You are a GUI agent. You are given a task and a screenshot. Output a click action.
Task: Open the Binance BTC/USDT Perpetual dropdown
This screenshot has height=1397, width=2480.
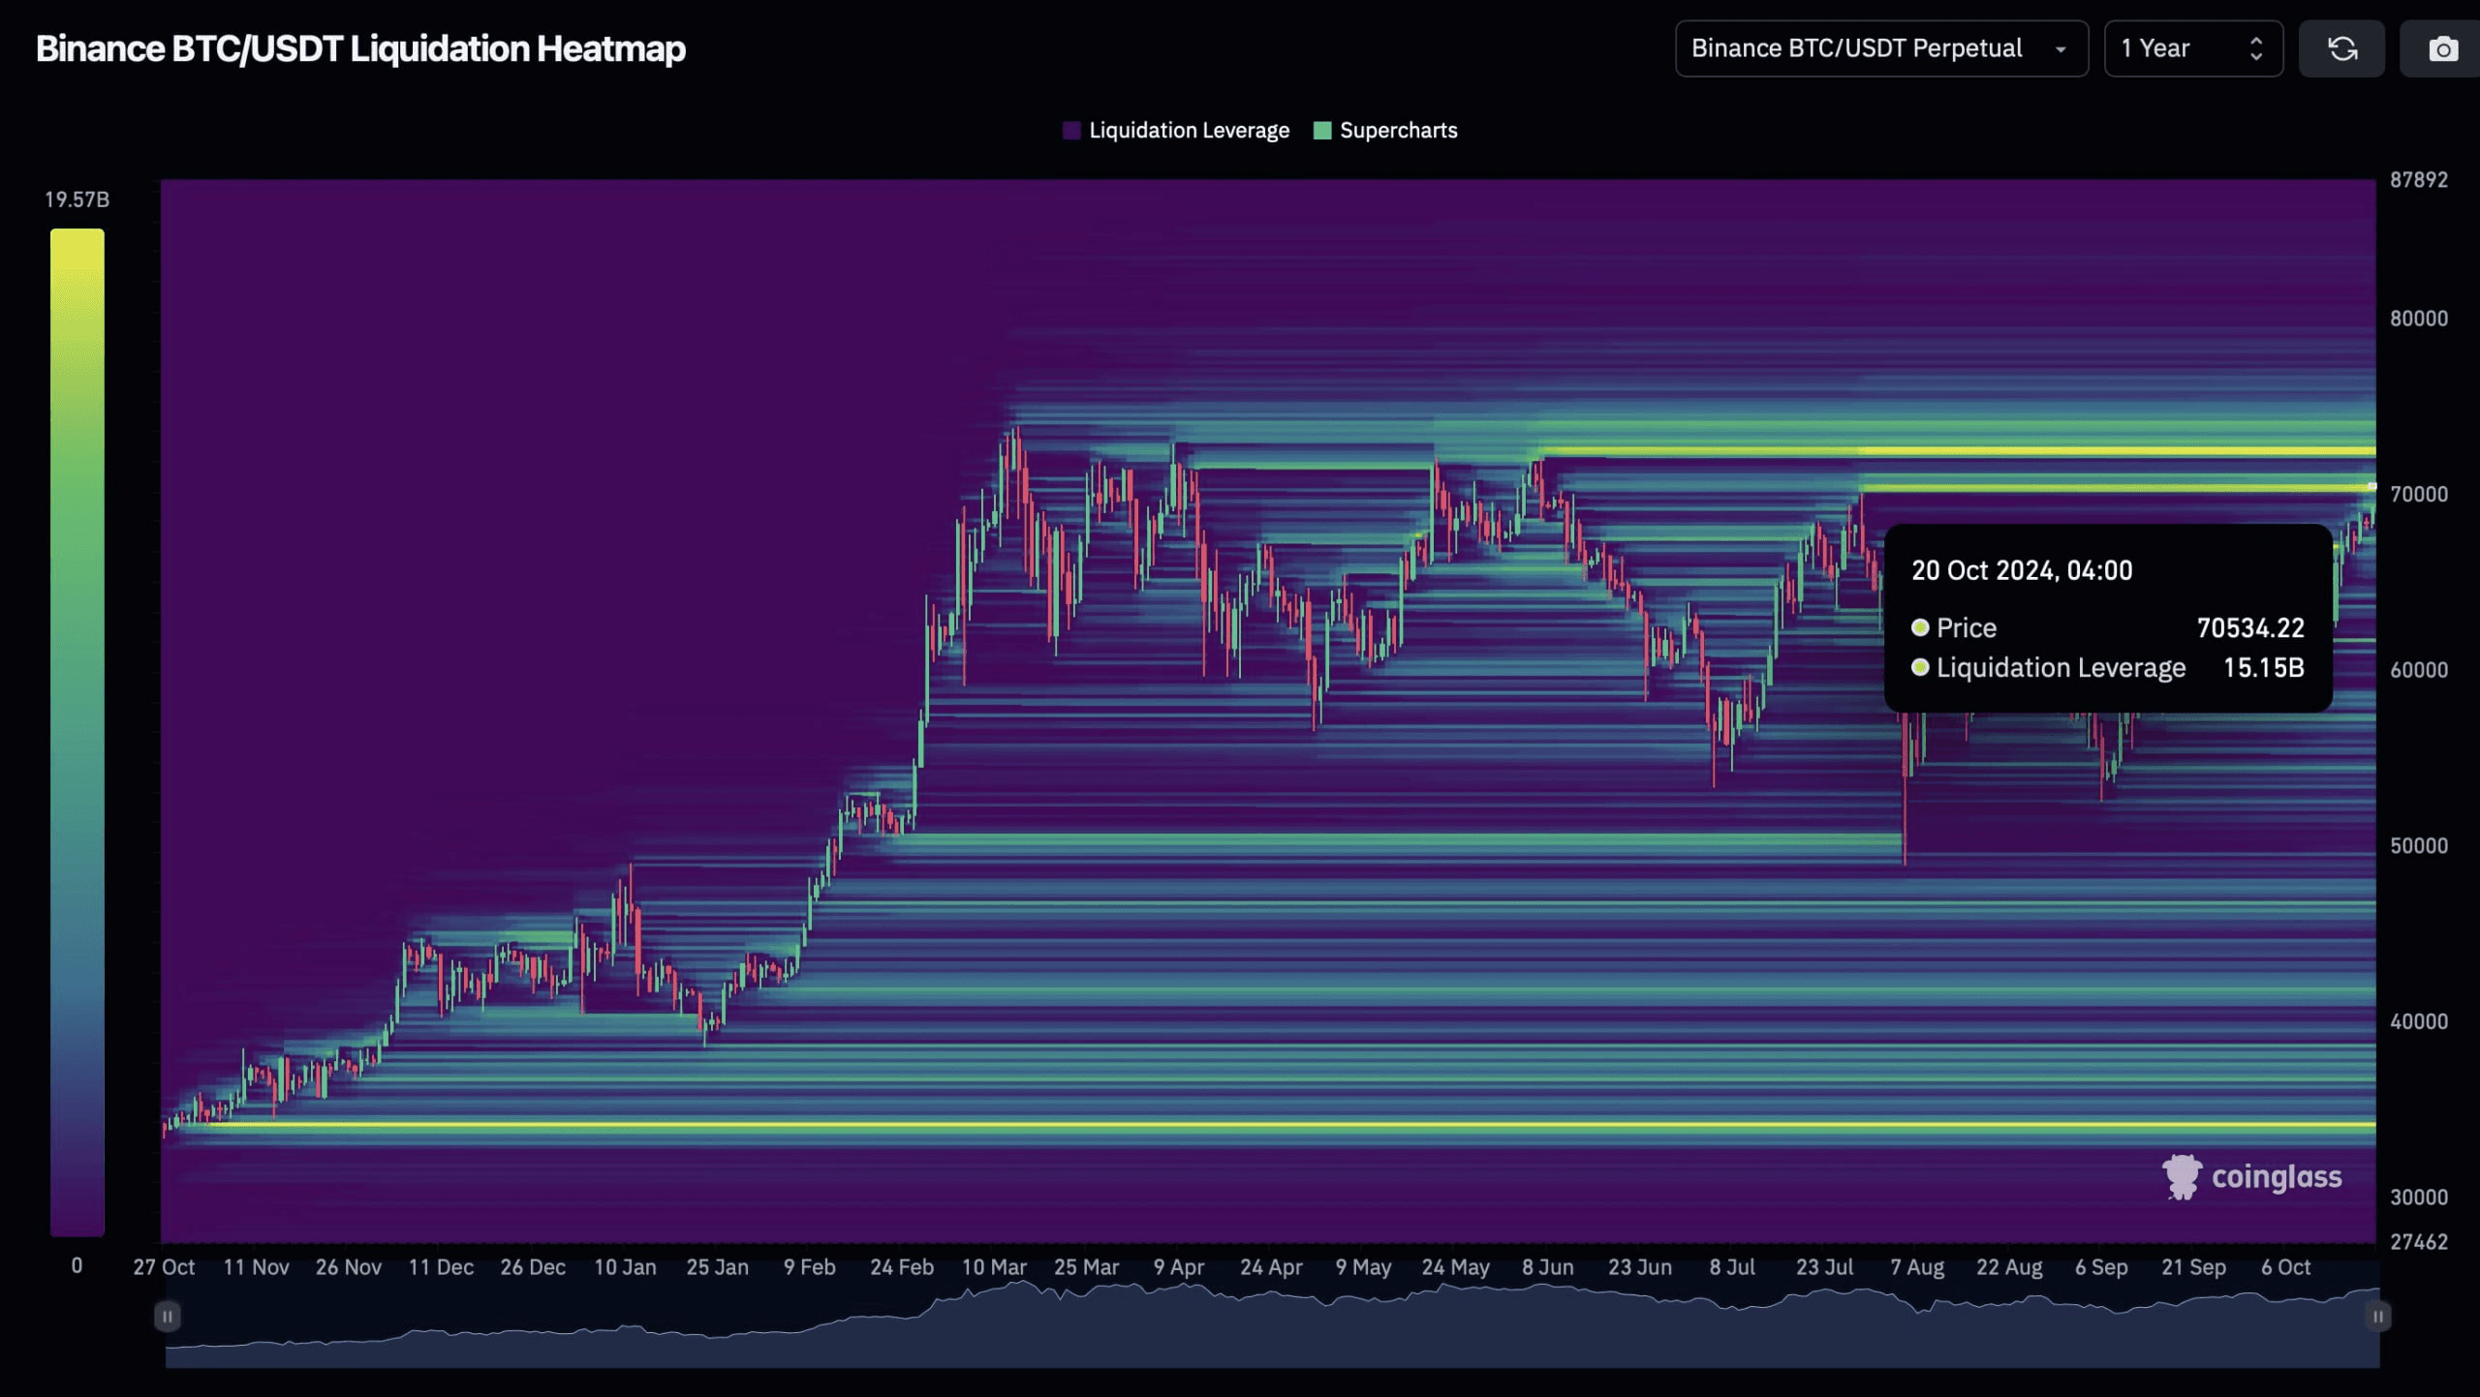(1881, 48)
